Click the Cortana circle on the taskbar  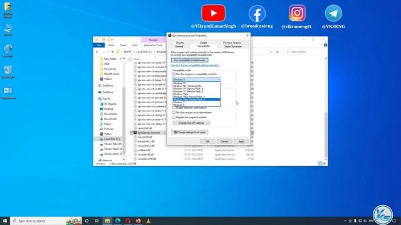point(86,221)
